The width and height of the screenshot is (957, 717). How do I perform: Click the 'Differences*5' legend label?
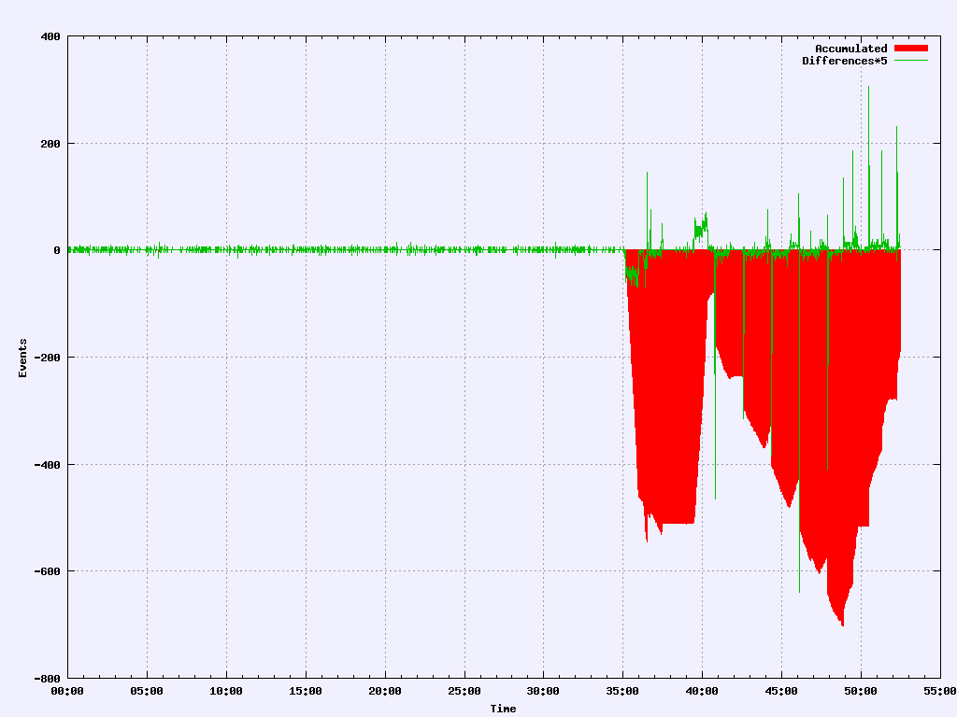click(x=844, y=61)
